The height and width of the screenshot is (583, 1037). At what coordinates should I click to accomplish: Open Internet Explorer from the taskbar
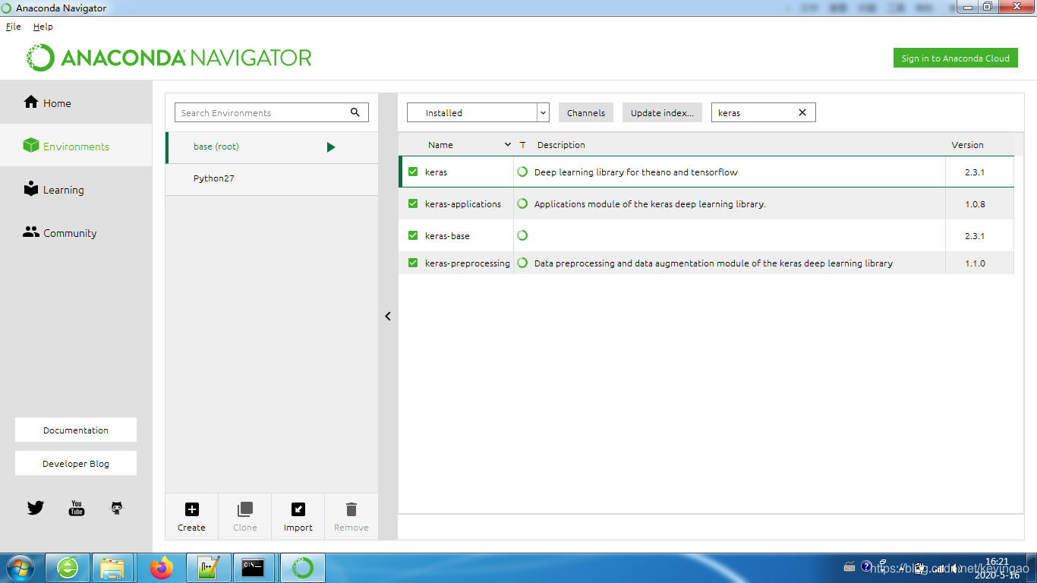(x=68, y=568)
